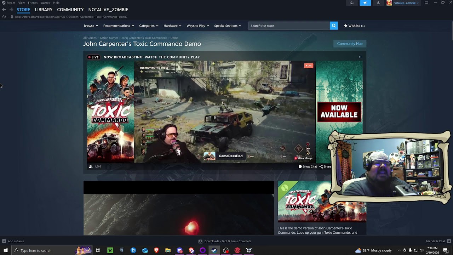Follow the Action Games breadcrumb link
Viewport: 453px width, 255px height.
click(109, 38)
